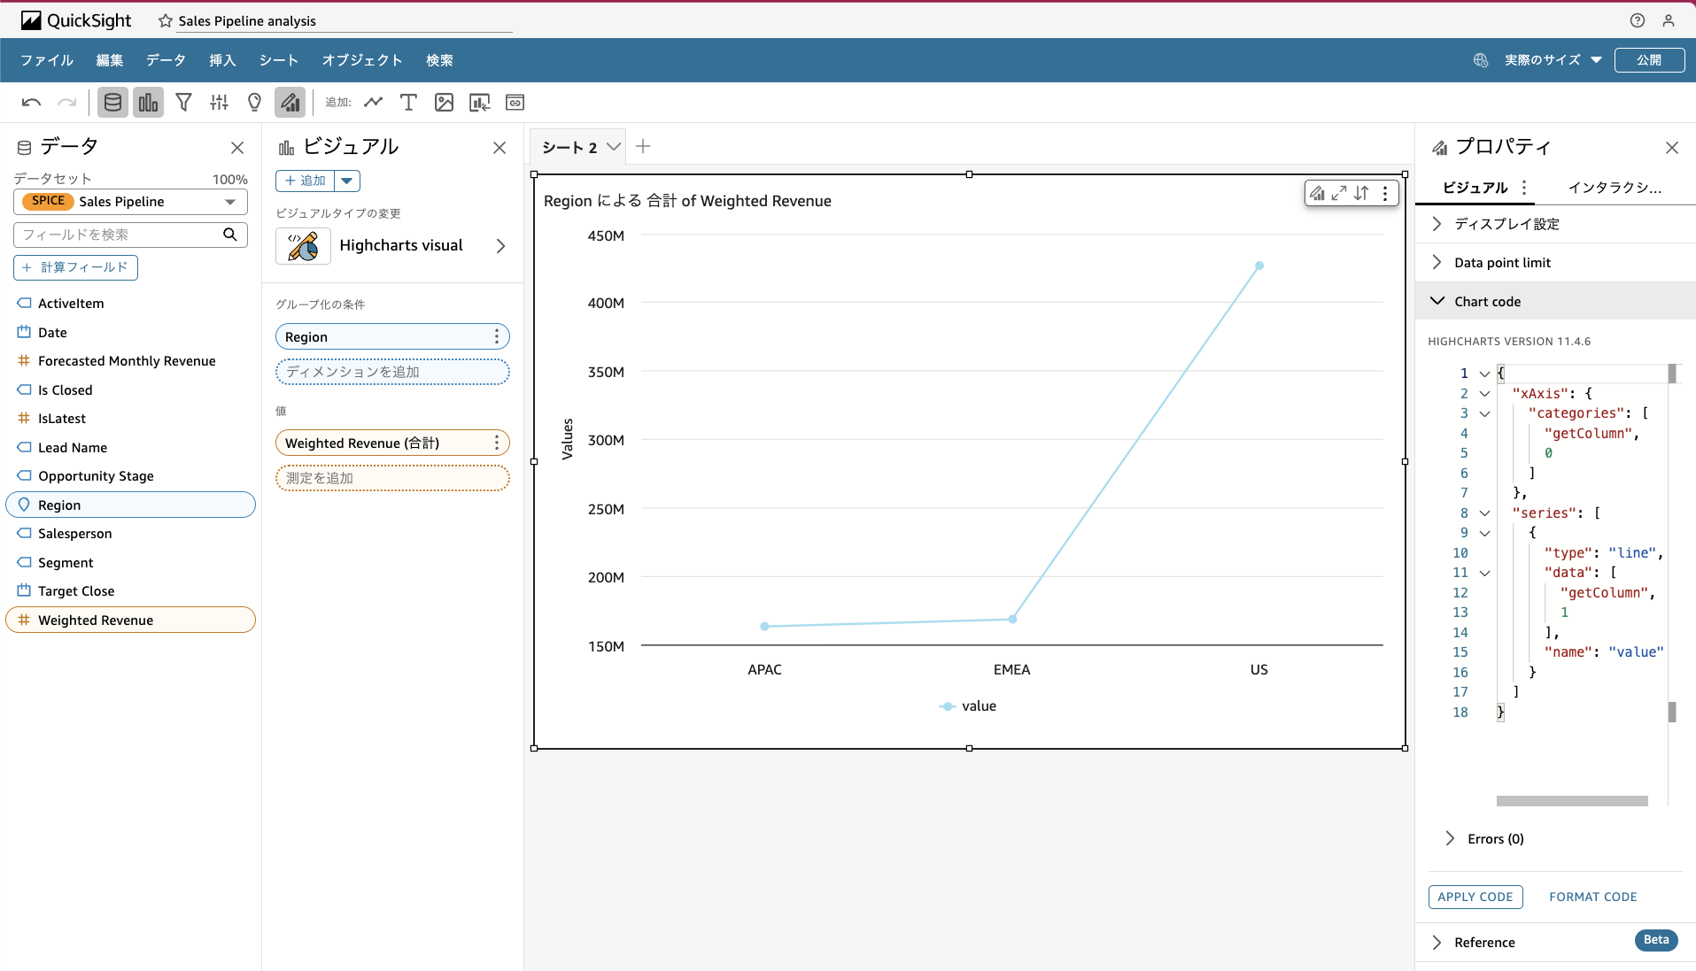
Task: Click the redo arrow in the toolbar
Action: coord(66,103)
